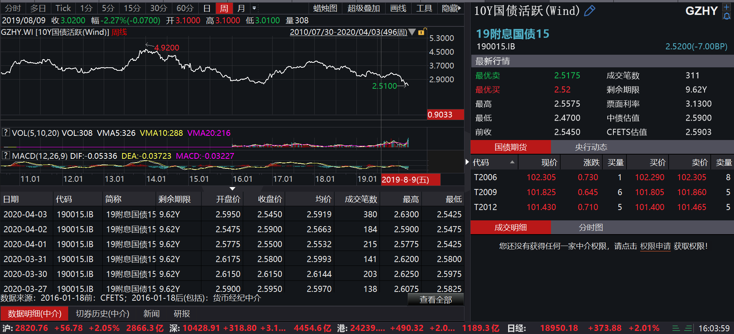734x334 pixels.
Task: Switch to the 5分 period
Action: click(108, 8)
